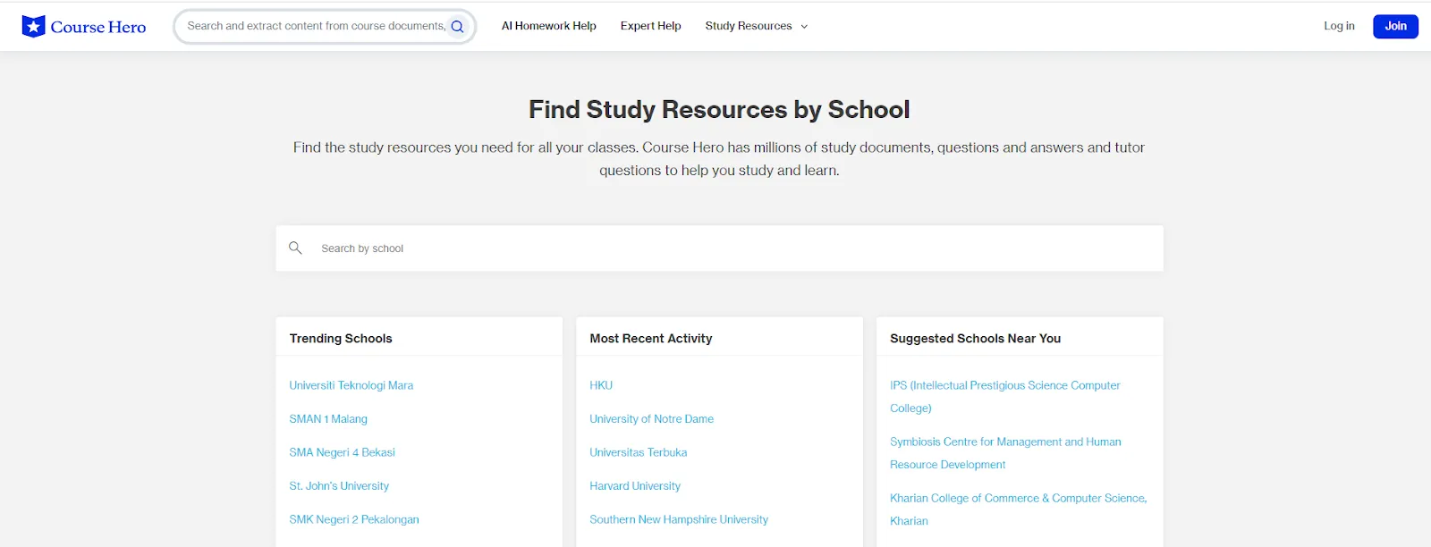Open AI Homework Help
1431x547 pixels.
(x=548, y=26)
